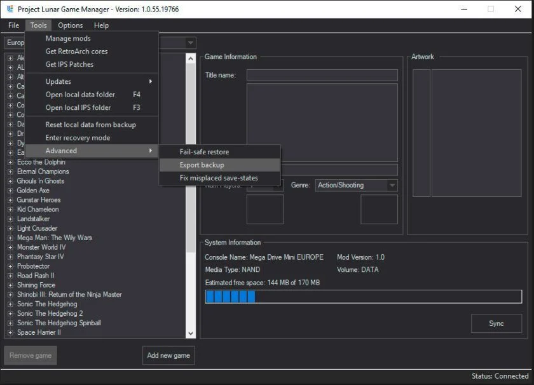Click the description text area
534x385 pixels.
pos(322,123)
